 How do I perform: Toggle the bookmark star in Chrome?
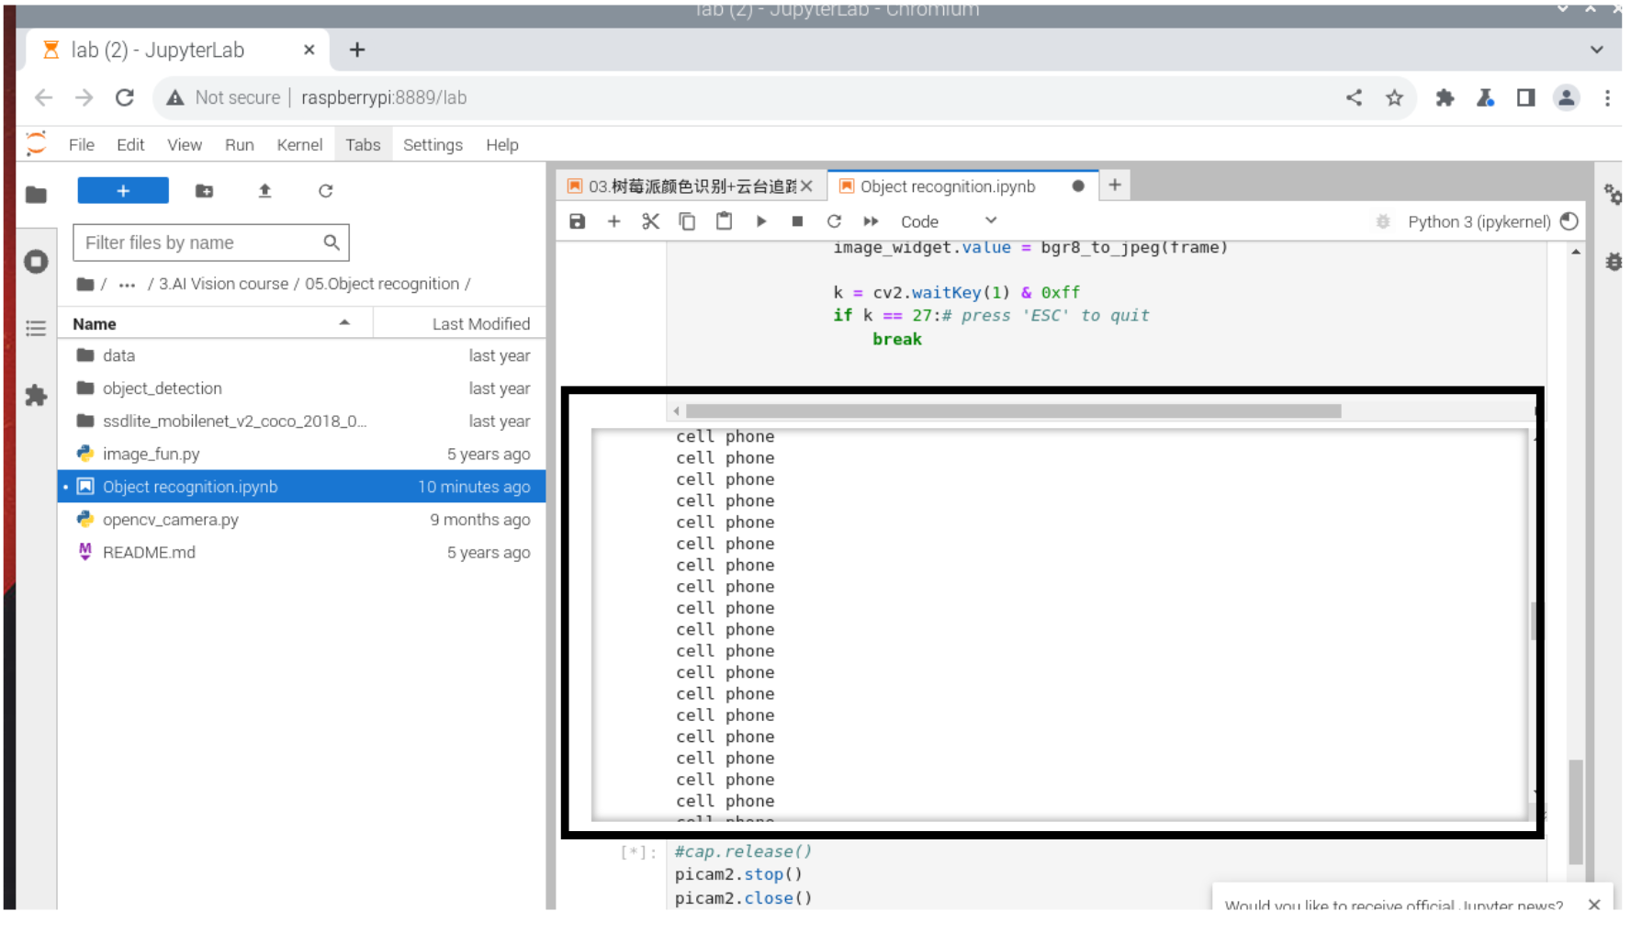1395,97
